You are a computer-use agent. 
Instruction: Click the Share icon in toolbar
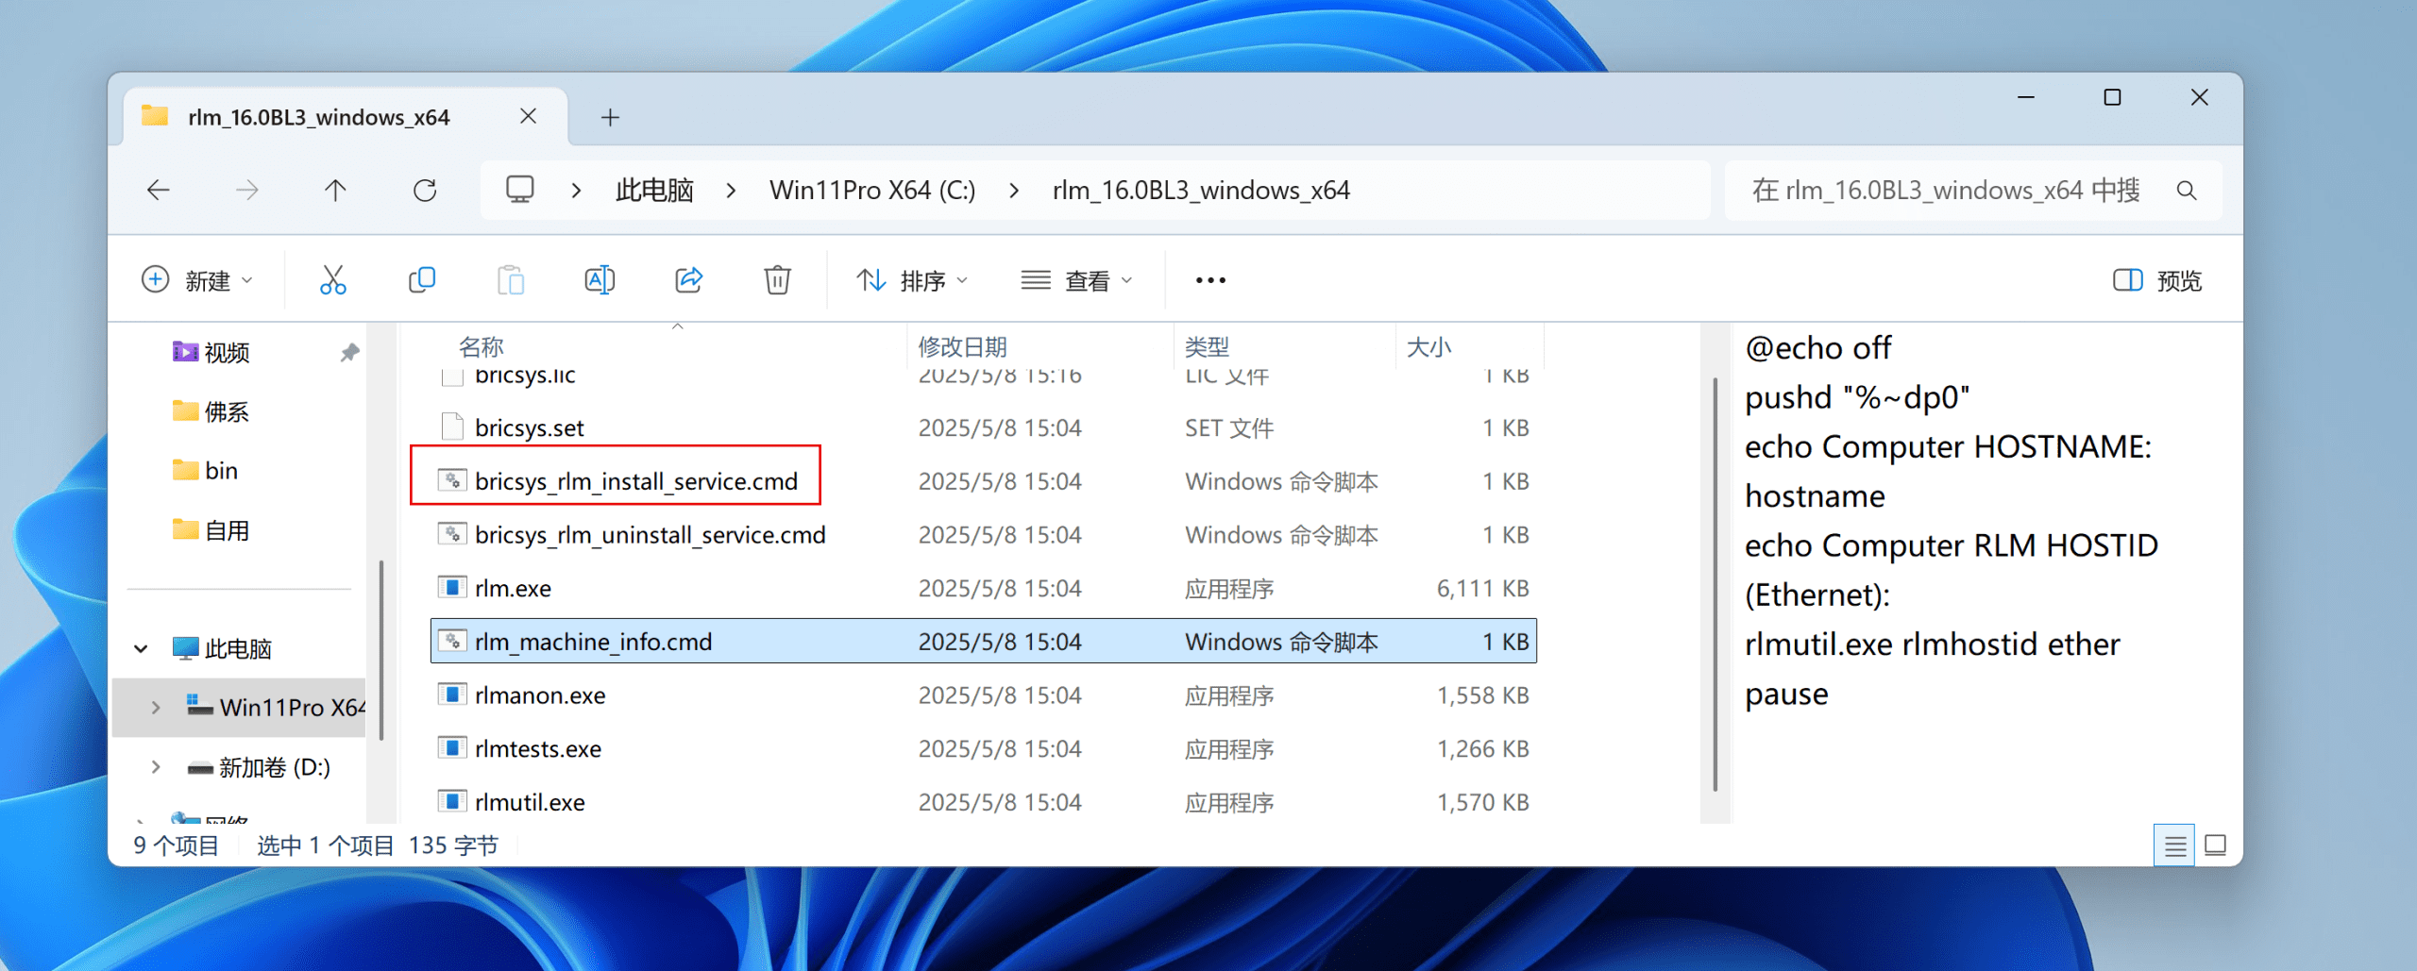coord(688,280)
